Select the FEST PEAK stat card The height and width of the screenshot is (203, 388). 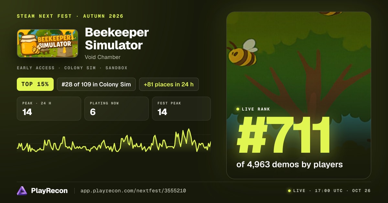[181, 109]
